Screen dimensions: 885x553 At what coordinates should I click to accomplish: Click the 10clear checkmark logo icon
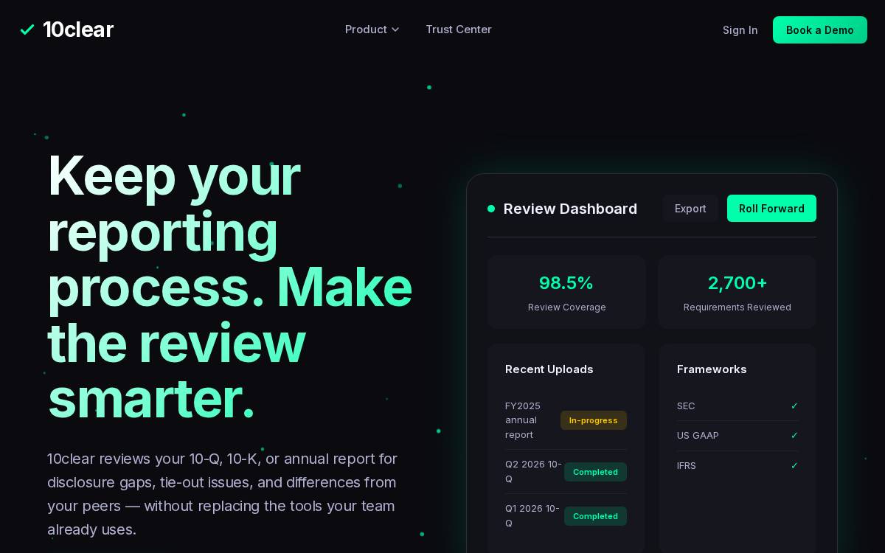tap(27, 29)
